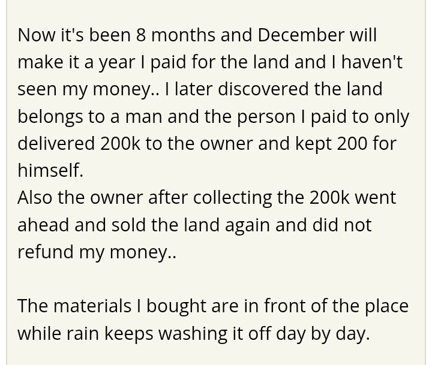The image size is (432, 365).
Task: Click the word "materials" in the last paragraph
Action: [92, 306]
